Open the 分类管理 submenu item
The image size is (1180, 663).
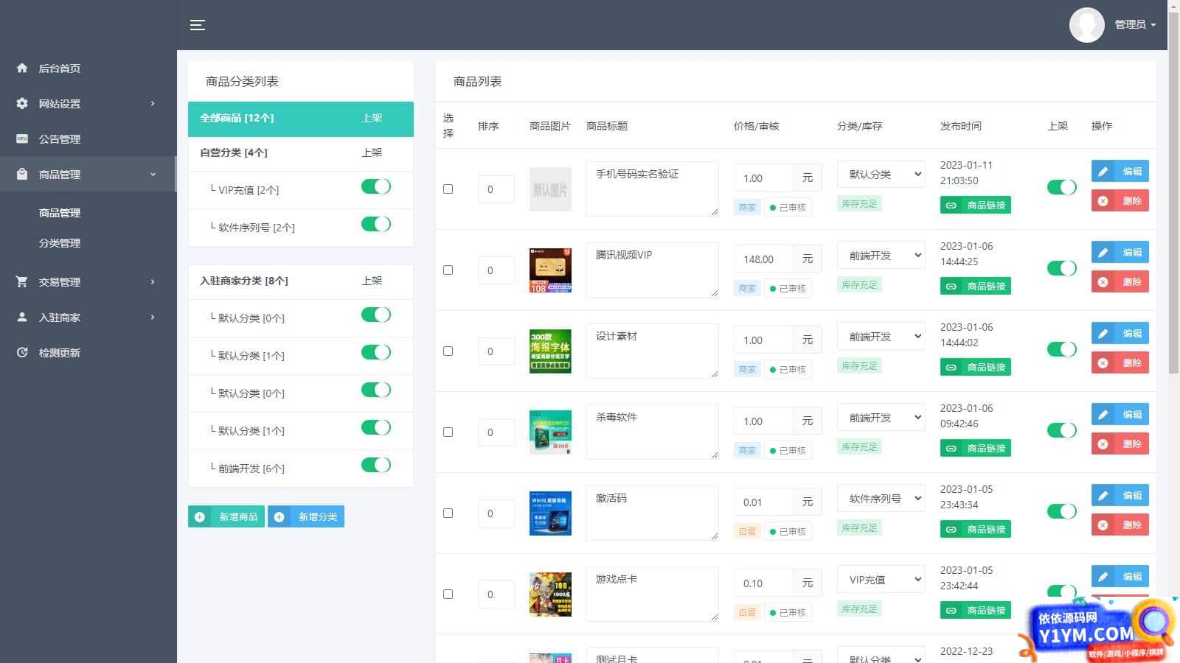tap(60, 243)
